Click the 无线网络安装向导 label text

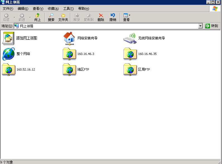152,38
